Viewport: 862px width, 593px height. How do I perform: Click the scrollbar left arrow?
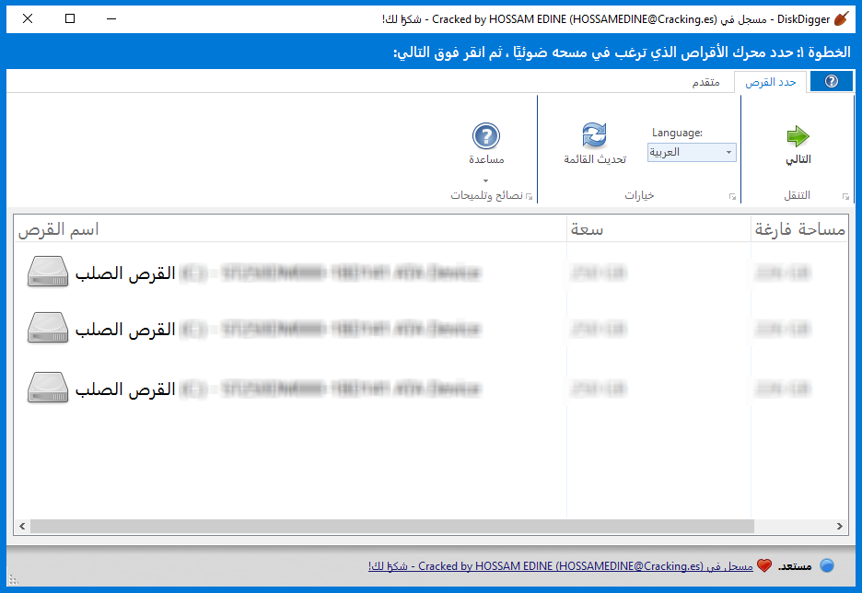pyautogui.click(x=22, y=527)
